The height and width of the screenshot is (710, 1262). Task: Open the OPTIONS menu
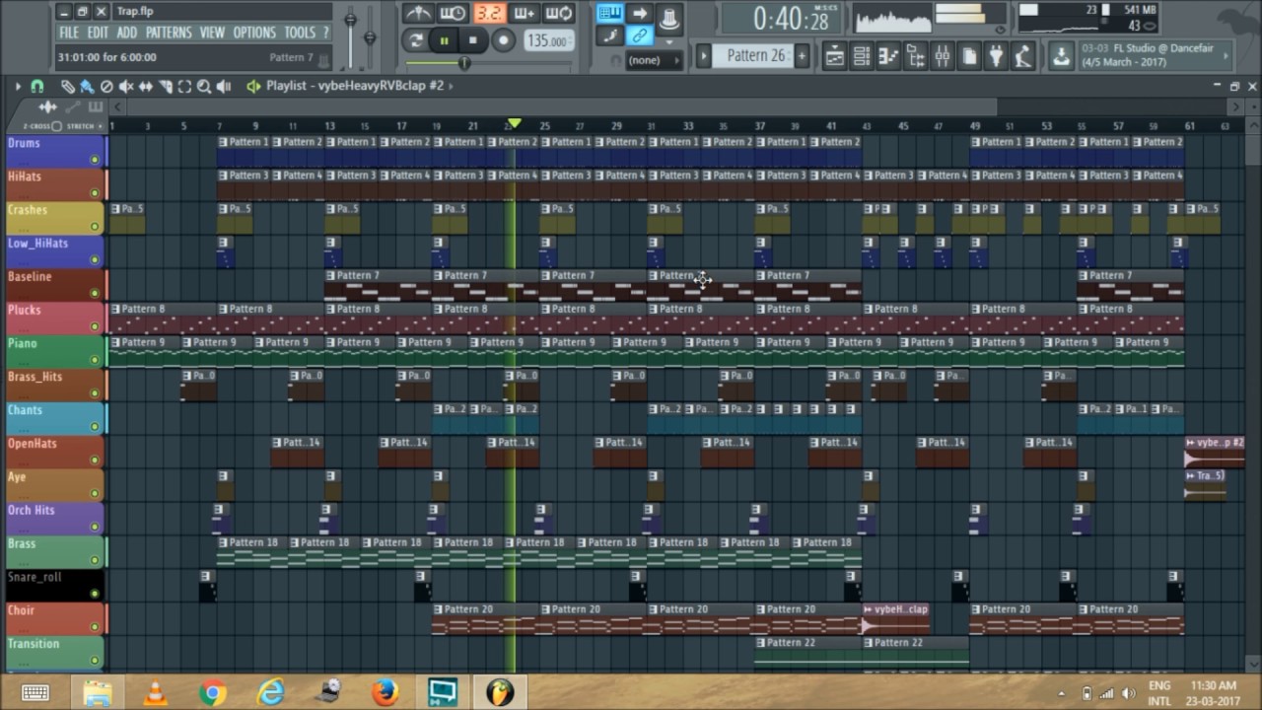point(254,33)
